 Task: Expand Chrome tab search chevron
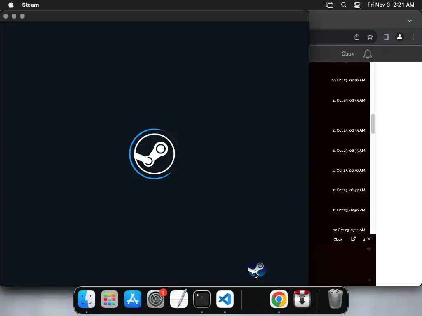coord(409,21)
